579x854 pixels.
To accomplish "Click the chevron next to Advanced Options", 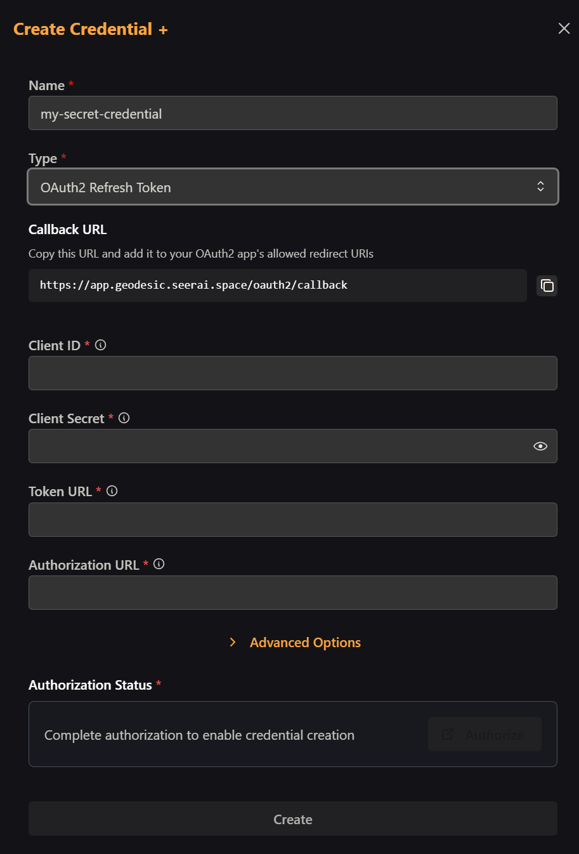I will pos(233,643).
